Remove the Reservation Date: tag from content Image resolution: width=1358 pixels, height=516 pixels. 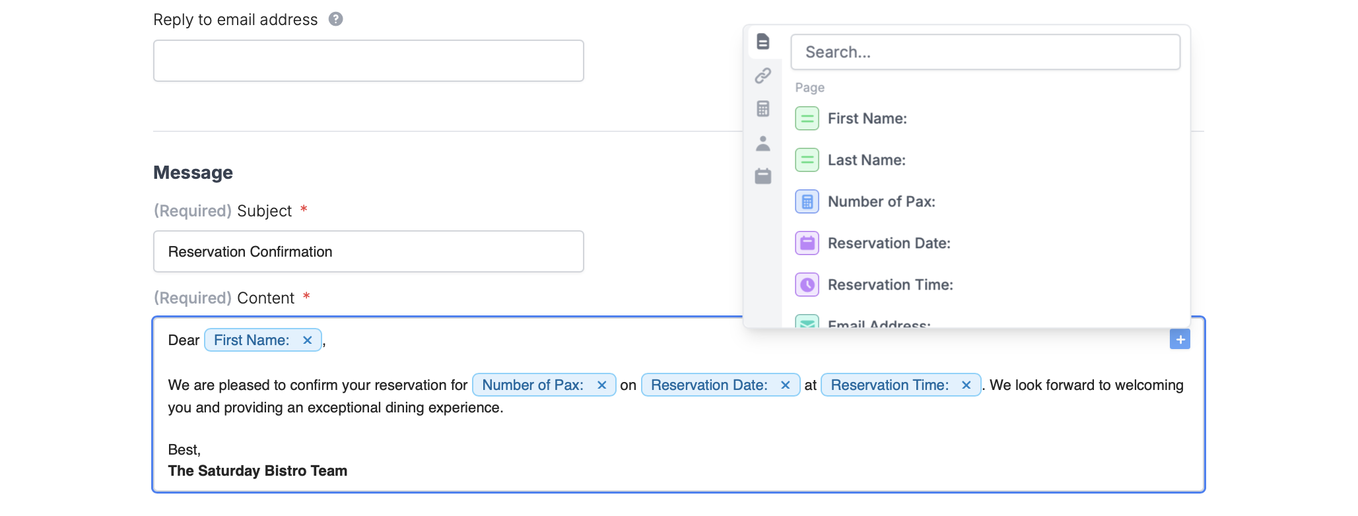[x=785, y=385]
